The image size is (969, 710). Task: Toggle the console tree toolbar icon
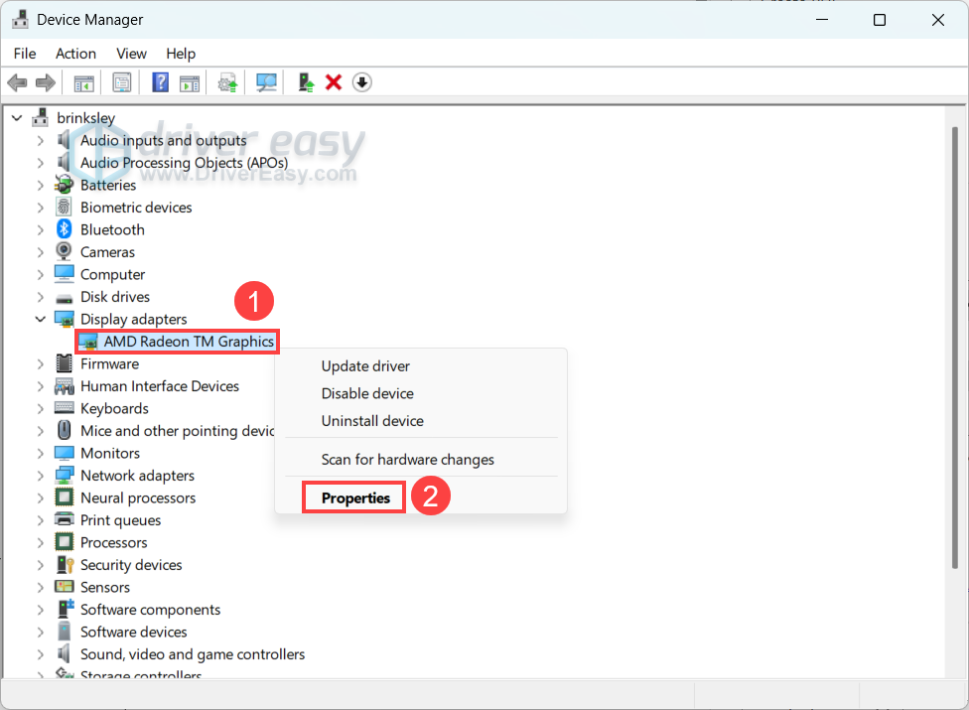coord(84,82)
